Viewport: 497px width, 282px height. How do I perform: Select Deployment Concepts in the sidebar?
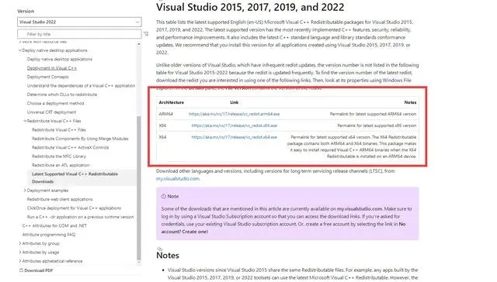(48, 77)
